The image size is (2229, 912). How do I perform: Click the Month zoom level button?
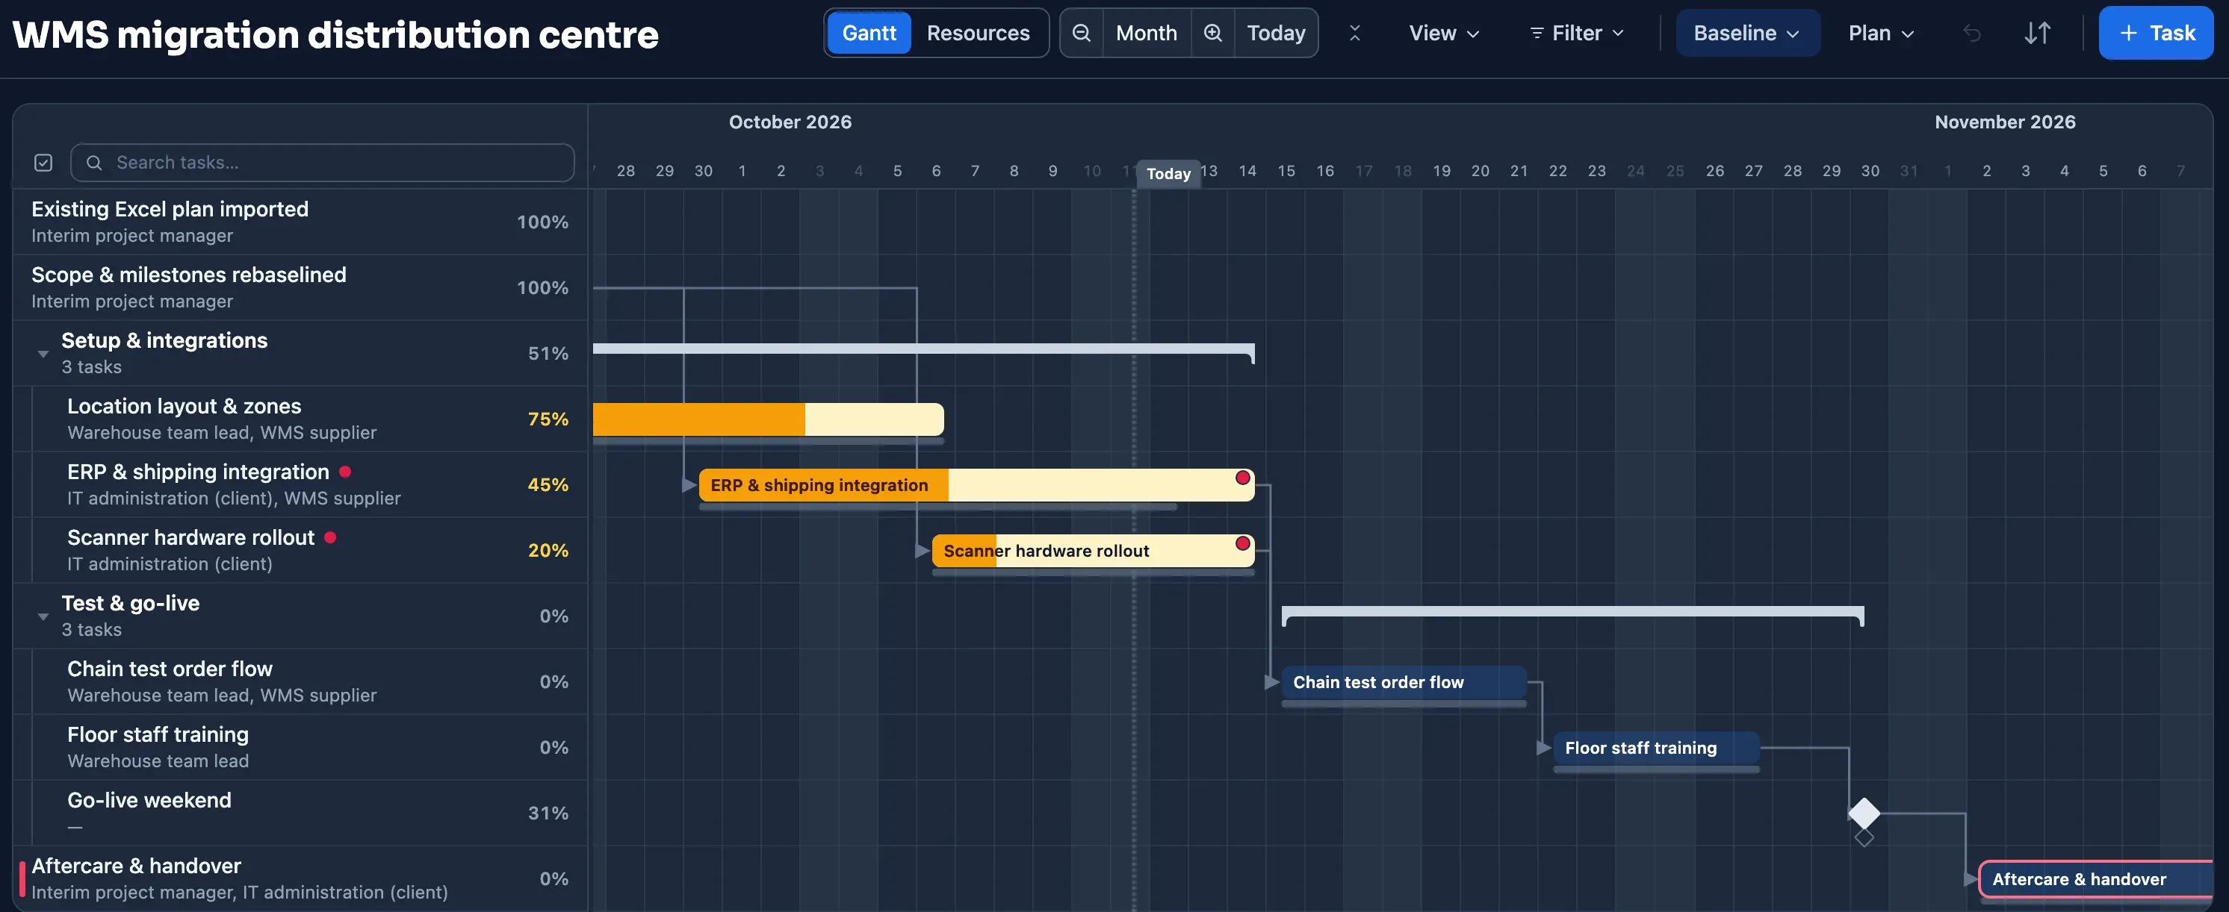tap(1146, 33)
